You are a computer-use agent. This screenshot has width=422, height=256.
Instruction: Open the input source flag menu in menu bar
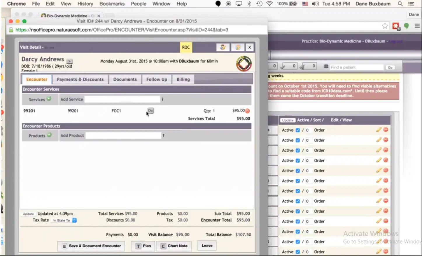click(x=305, y=4)
